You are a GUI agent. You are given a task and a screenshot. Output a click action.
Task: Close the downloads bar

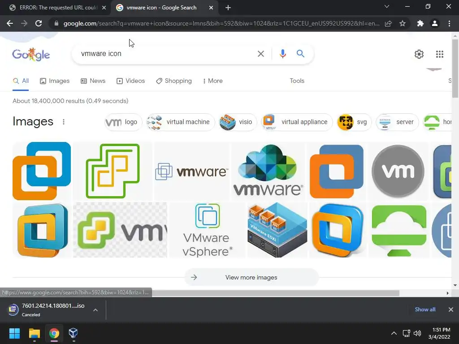pos(451,310)
